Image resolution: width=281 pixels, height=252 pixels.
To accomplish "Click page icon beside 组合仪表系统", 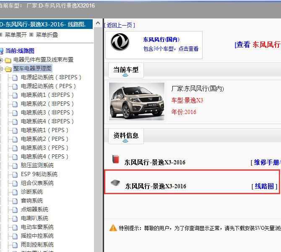I will 15,183.
